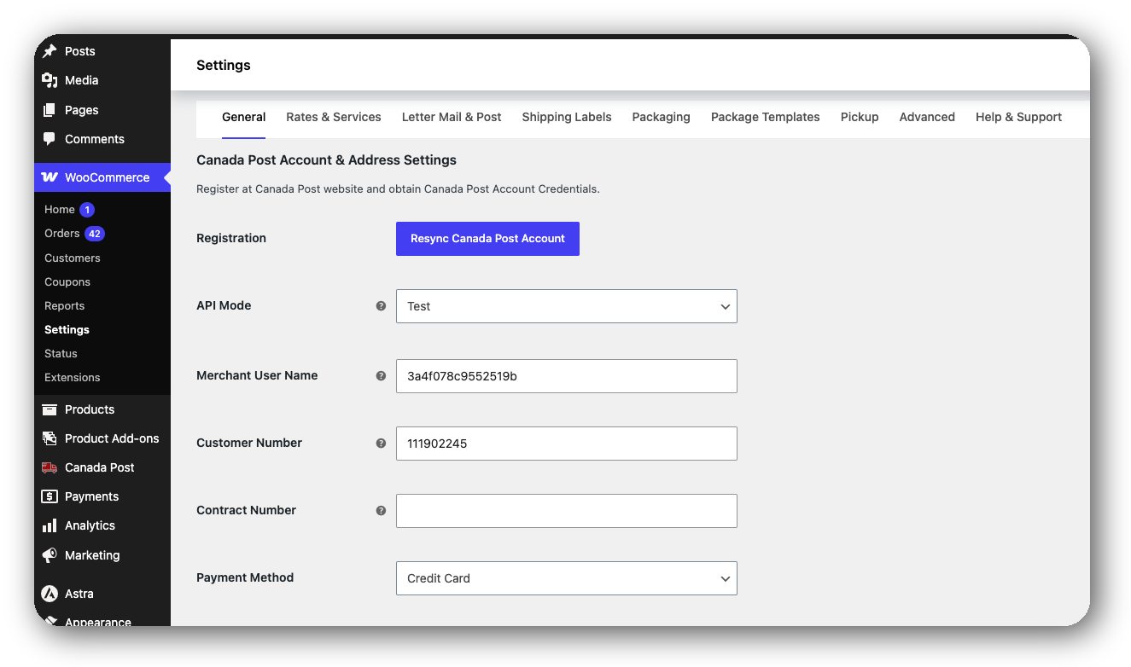Image resolution: width=1131 pixels, height=667 pixels.
Task: Click the Marketing megaphone icon
Action: coord(50,555)
